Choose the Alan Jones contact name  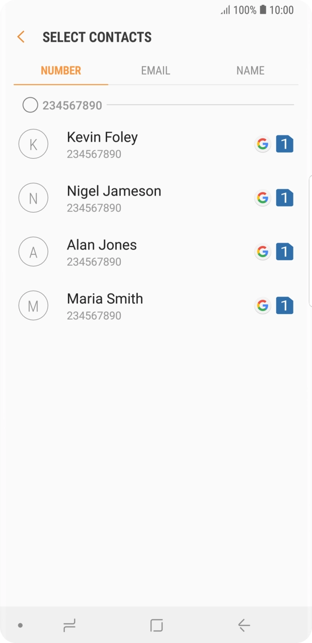coord(102,245)
